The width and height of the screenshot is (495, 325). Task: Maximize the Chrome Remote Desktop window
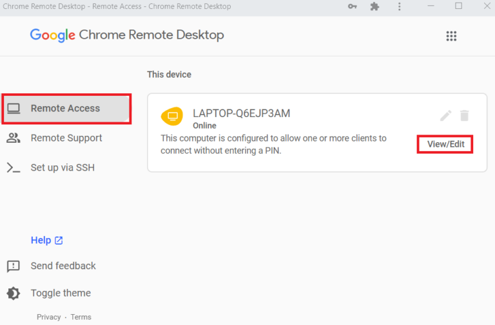pyautogui.click(x=458, y=6)
